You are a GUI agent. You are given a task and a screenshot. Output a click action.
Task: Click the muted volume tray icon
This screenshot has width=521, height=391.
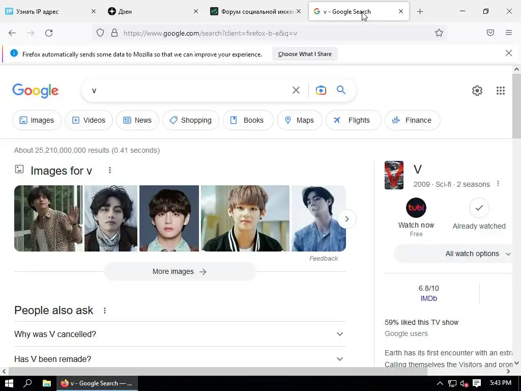pyautogui.click(x=464, y=383)
